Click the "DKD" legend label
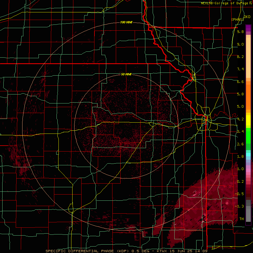This screenshot has width=253, height=253. tap(247, 17)
